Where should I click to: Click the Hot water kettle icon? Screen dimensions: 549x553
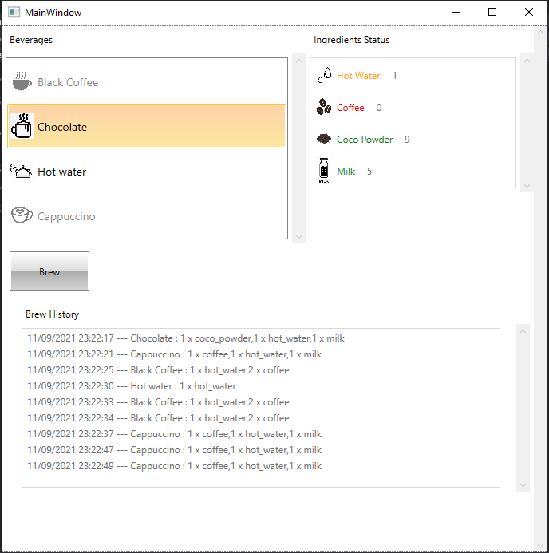(x=22, y=171)
